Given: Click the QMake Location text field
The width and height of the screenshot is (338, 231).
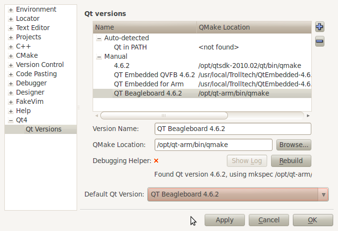Looking at the screenshot, I should (213, 145).
